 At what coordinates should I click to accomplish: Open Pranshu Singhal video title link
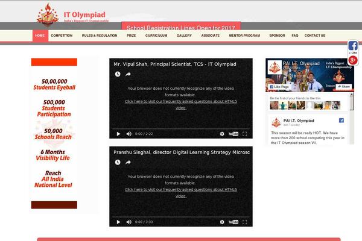(182, 152)
